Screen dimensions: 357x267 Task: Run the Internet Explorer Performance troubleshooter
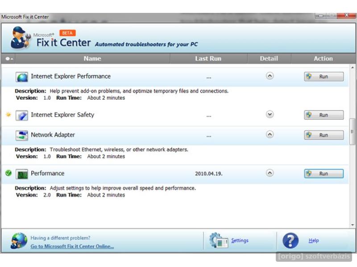click(324, 77)
